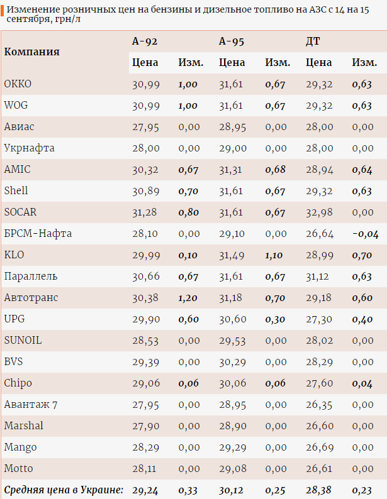This screenshot has height=499, width=387.
Task: Click the Компания column header
Action: tap(32, 52)
